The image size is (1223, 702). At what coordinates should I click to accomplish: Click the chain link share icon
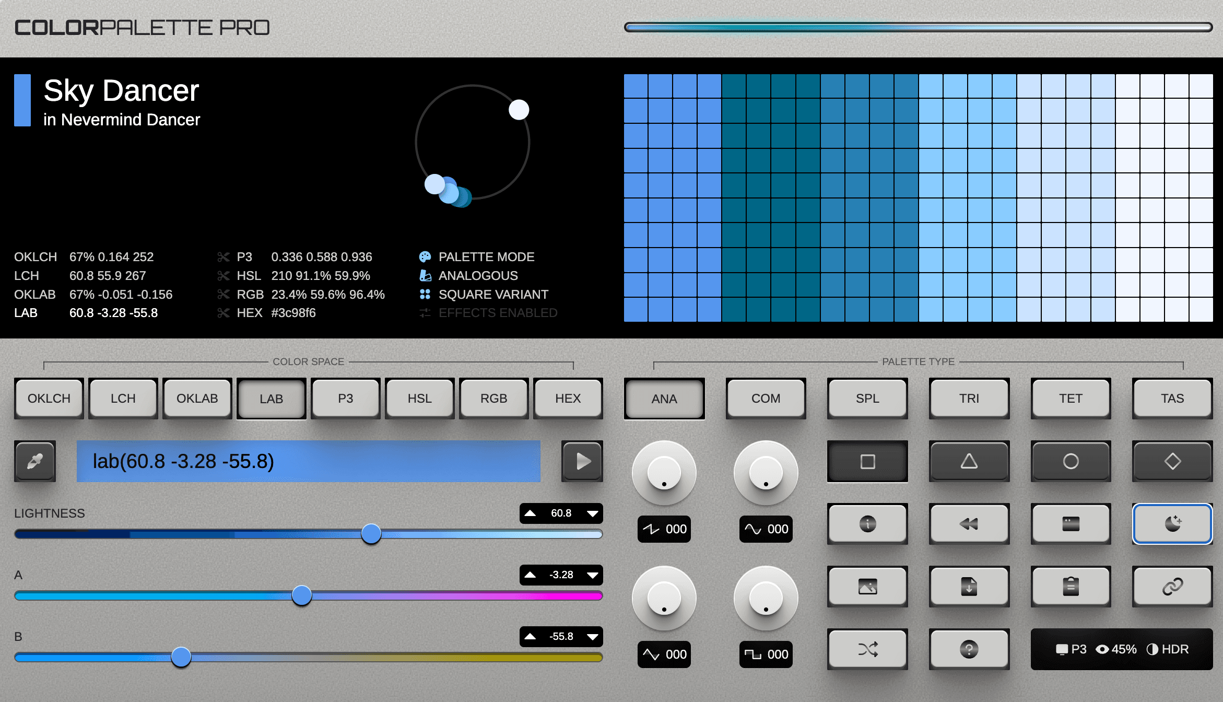point(1172,587)
